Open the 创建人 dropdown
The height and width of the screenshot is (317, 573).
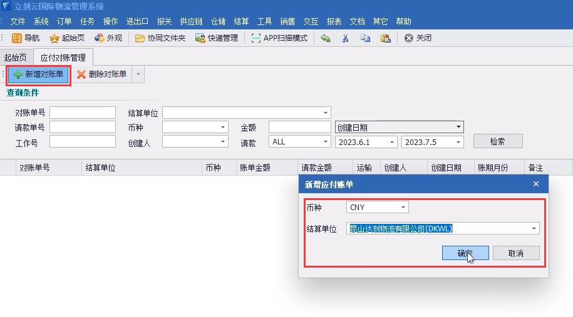pos(222,141)
